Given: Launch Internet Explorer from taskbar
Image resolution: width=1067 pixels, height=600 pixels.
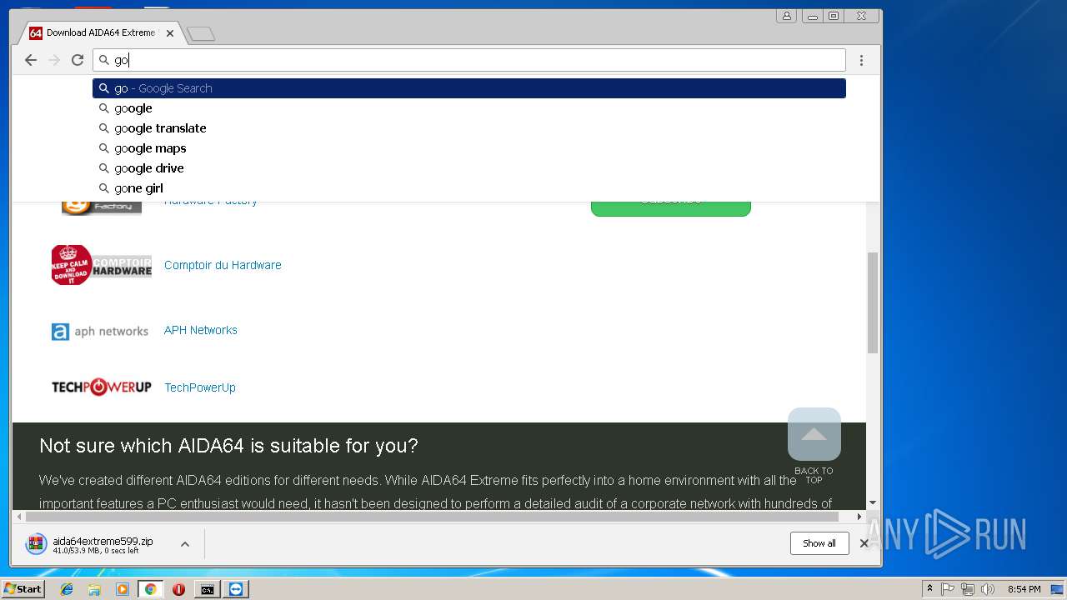Looking at the screenshot, I should coord(67,589).
